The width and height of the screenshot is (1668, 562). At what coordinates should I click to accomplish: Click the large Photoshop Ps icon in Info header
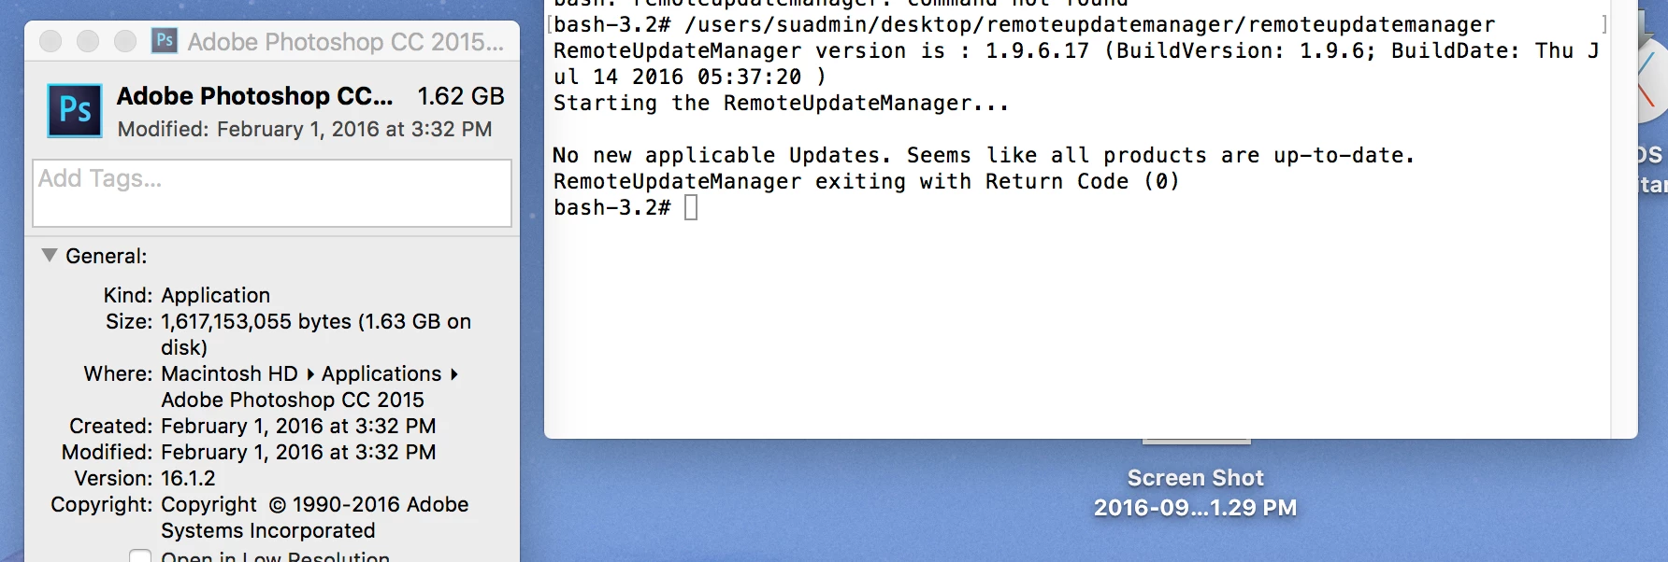[x=75, y=110]
